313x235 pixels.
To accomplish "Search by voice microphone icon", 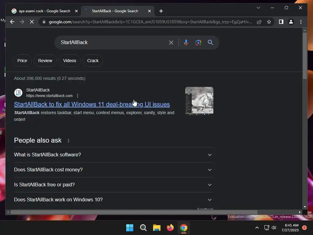I will [x=186, y=42].
